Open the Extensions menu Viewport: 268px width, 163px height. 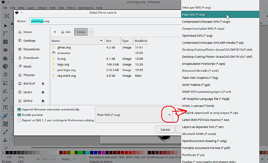(85, 7)
